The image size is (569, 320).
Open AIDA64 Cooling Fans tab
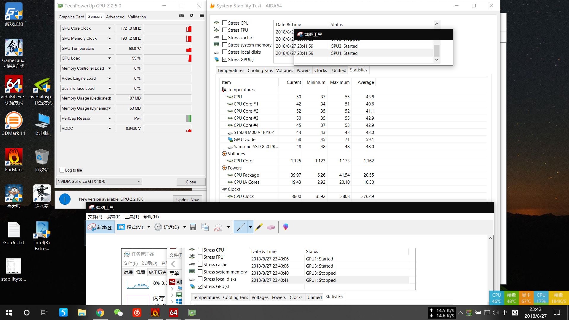[x=260, y=71]
